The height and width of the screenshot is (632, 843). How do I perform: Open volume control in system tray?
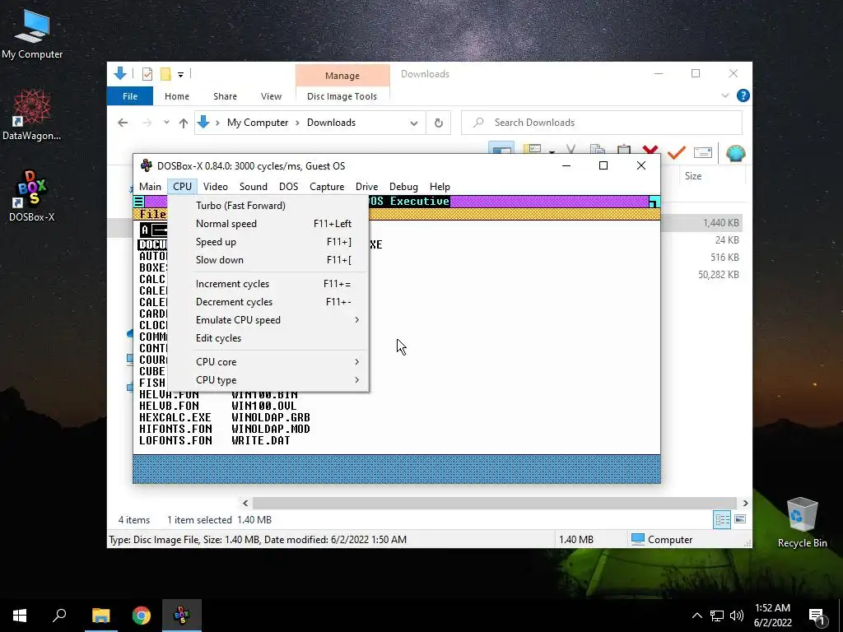point(737,616)
